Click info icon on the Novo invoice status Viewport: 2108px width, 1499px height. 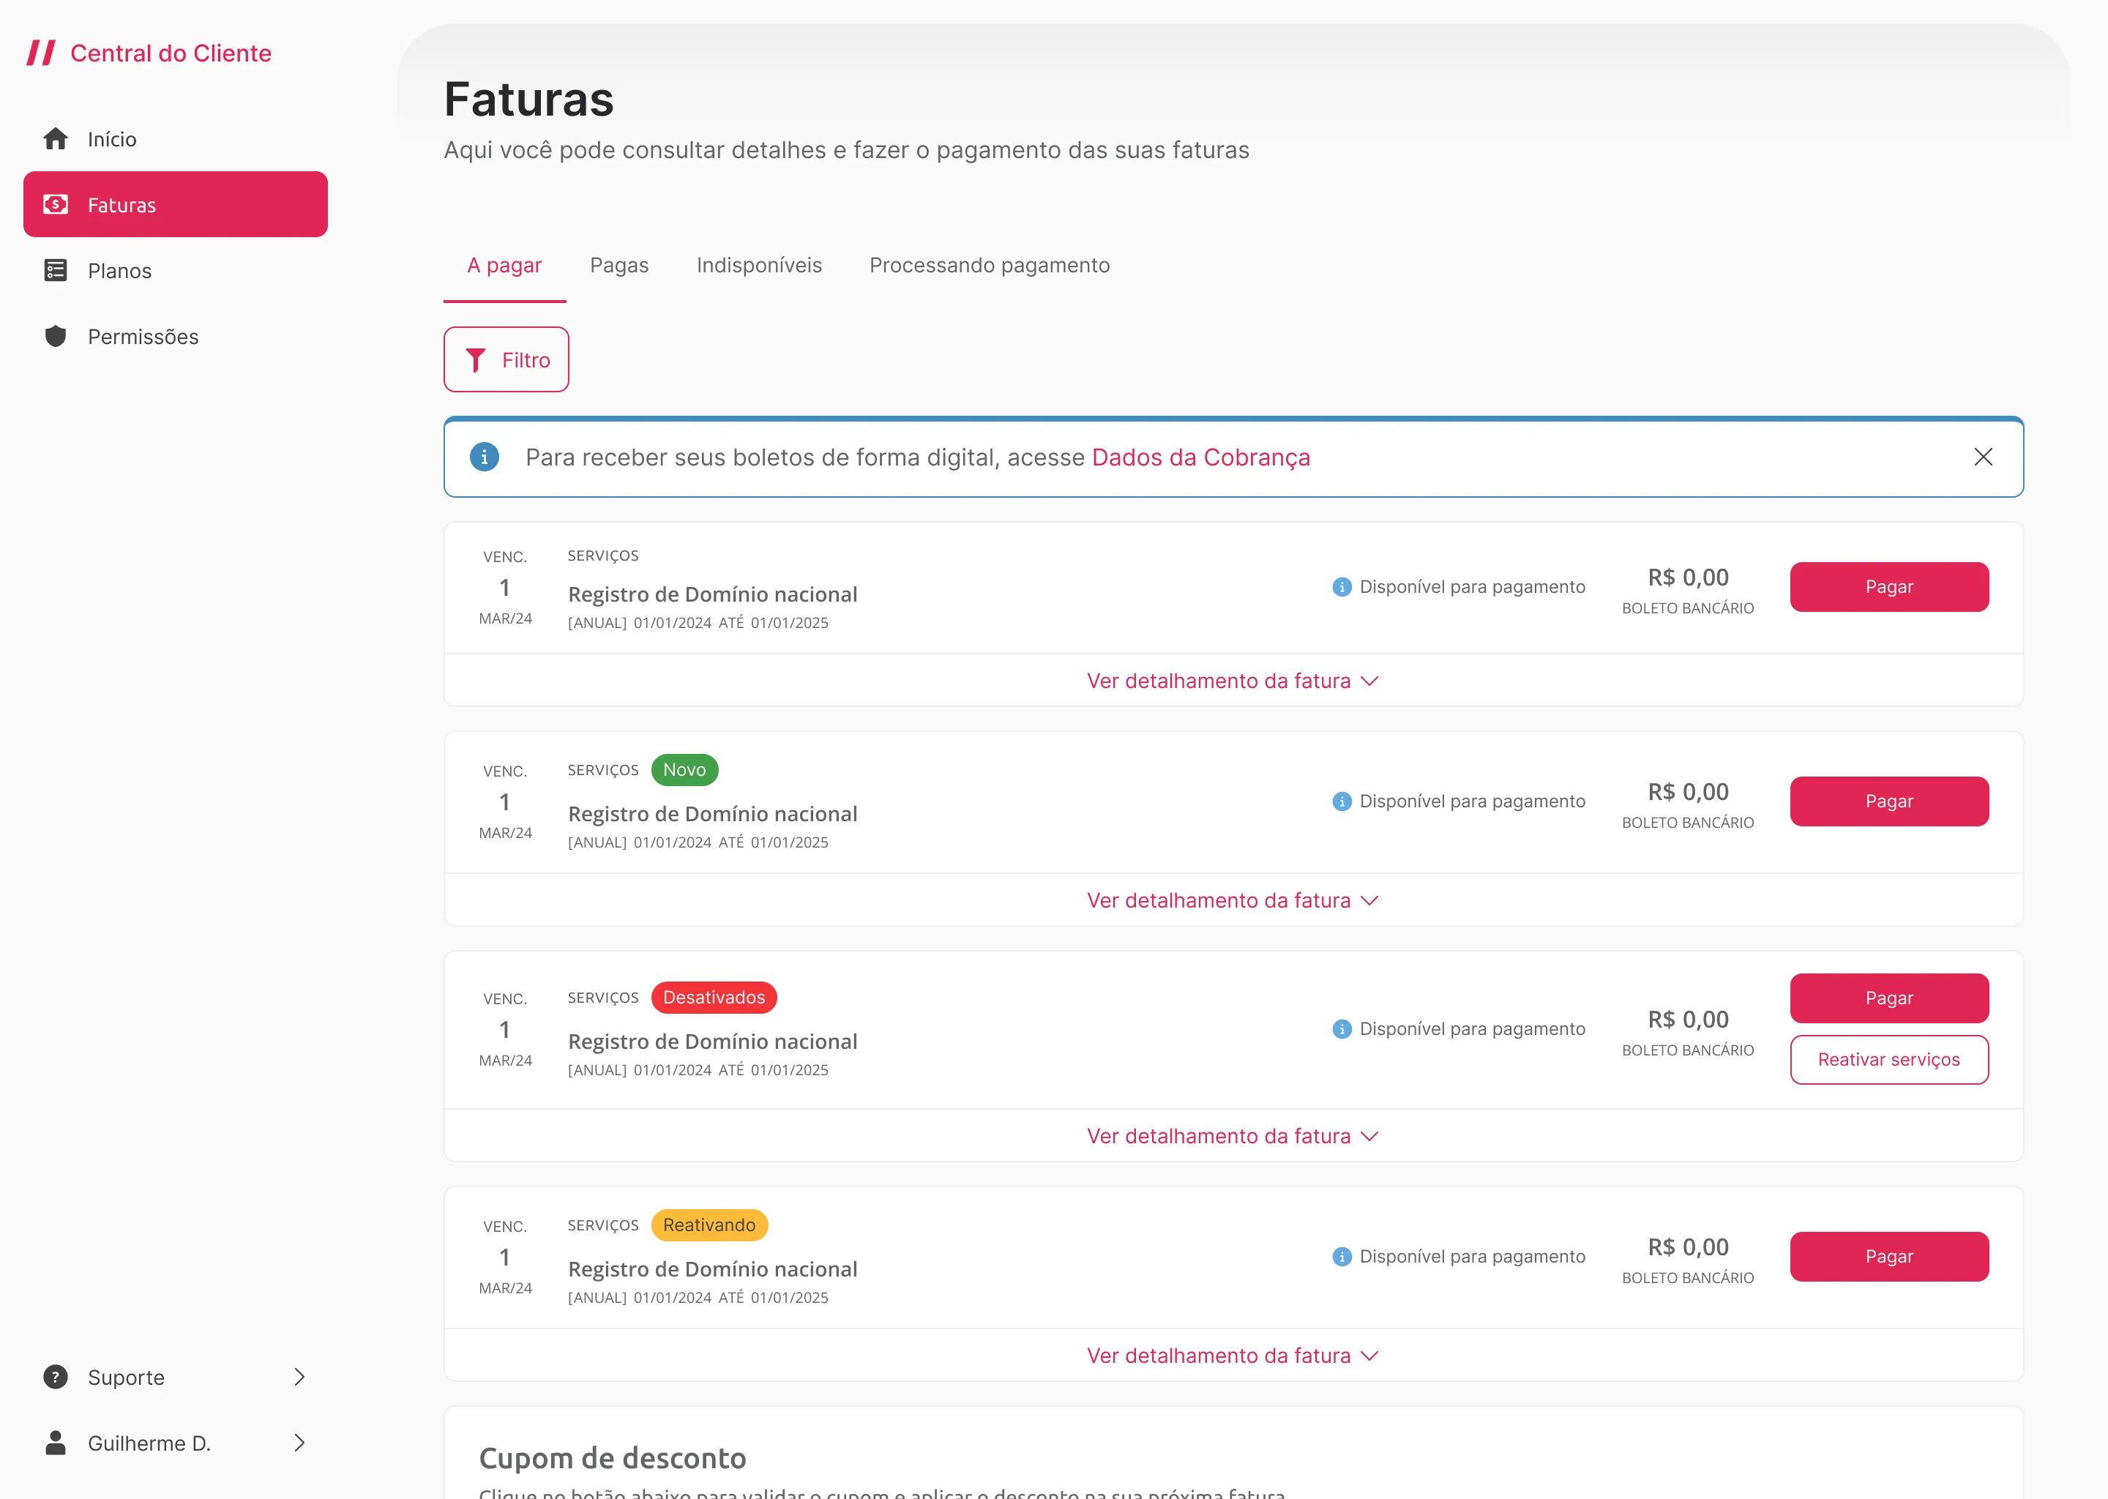coord(1342,801)
